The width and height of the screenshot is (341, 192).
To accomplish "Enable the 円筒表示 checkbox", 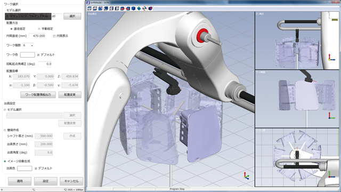I will pos(54,36).
